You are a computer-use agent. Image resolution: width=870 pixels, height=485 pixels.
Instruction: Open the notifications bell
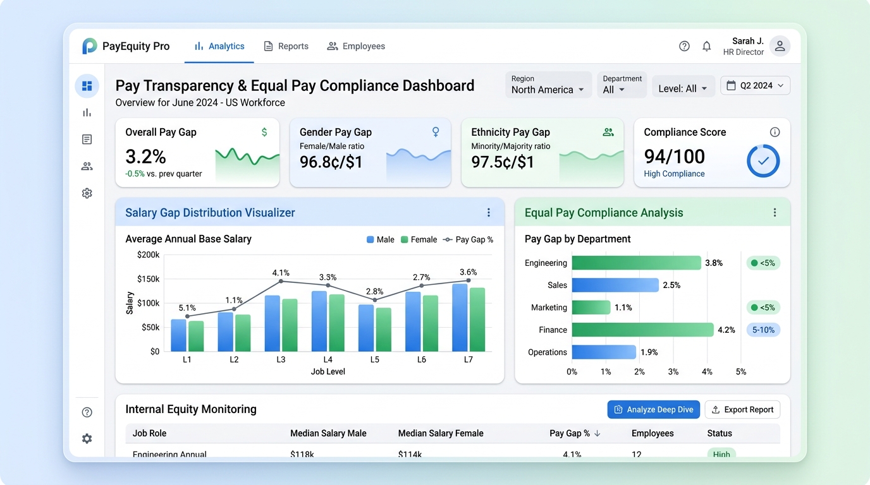coord(707,46)
